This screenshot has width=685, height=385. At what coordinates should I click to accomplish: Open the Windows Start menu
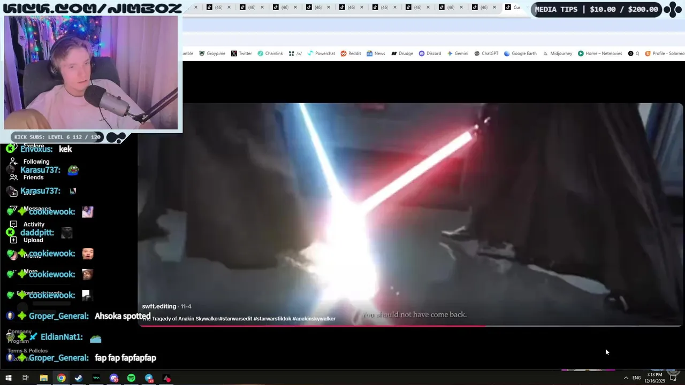pyautogui.click(x=8, y=378)
